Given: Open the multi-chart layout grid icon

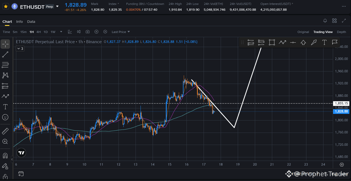Looking at the screenshot, I should point(334,21).
